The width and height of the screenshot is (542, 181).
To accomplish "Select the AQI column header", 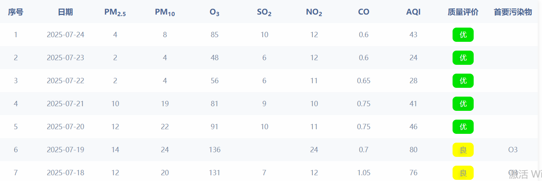I will [413, 12].
